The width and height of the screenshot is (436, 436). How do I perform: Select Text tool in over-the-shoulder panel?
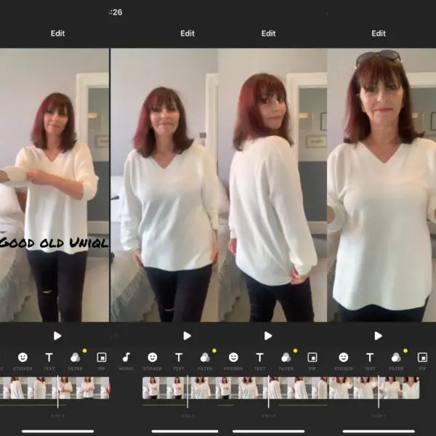coord(259,358)
